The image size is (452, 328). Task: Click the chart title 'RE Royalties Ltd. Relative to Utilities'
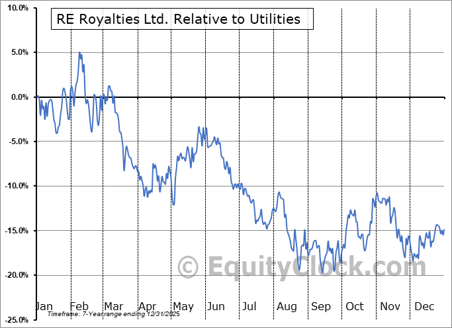tap(179, 19)
